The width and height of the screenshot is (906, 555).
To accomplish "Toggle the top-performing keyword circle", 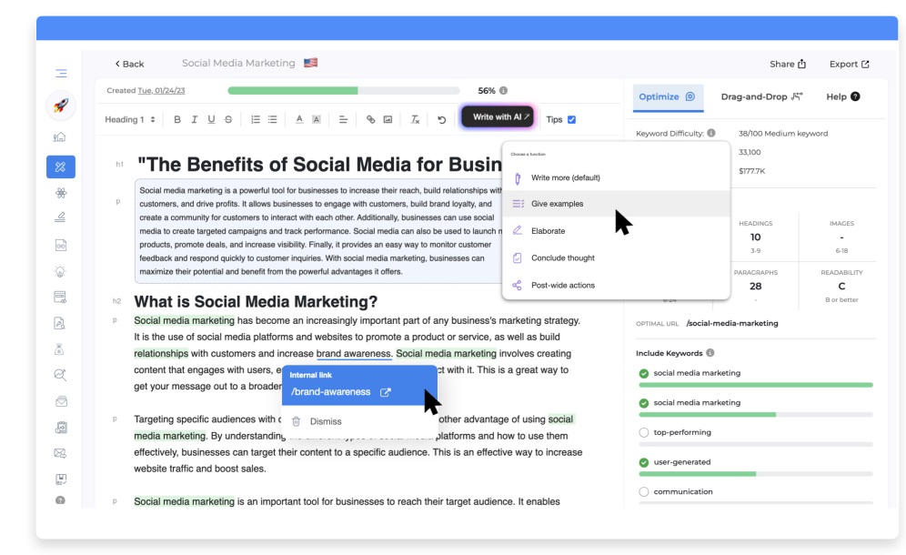I will 644,432.
